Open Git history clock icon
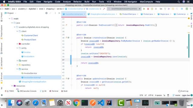Viewport: 193px width, 108px height. click(173, 9)
